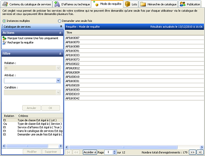Viewport: 205px width, 156px height.
Task: Select the APIUK0007 row
Action: point(135,38)
